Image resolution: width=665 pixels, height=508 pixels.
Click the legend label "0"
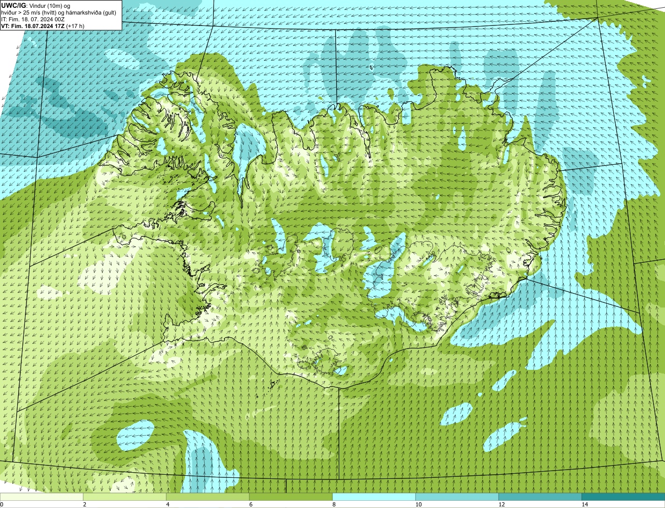pos(2,504)
